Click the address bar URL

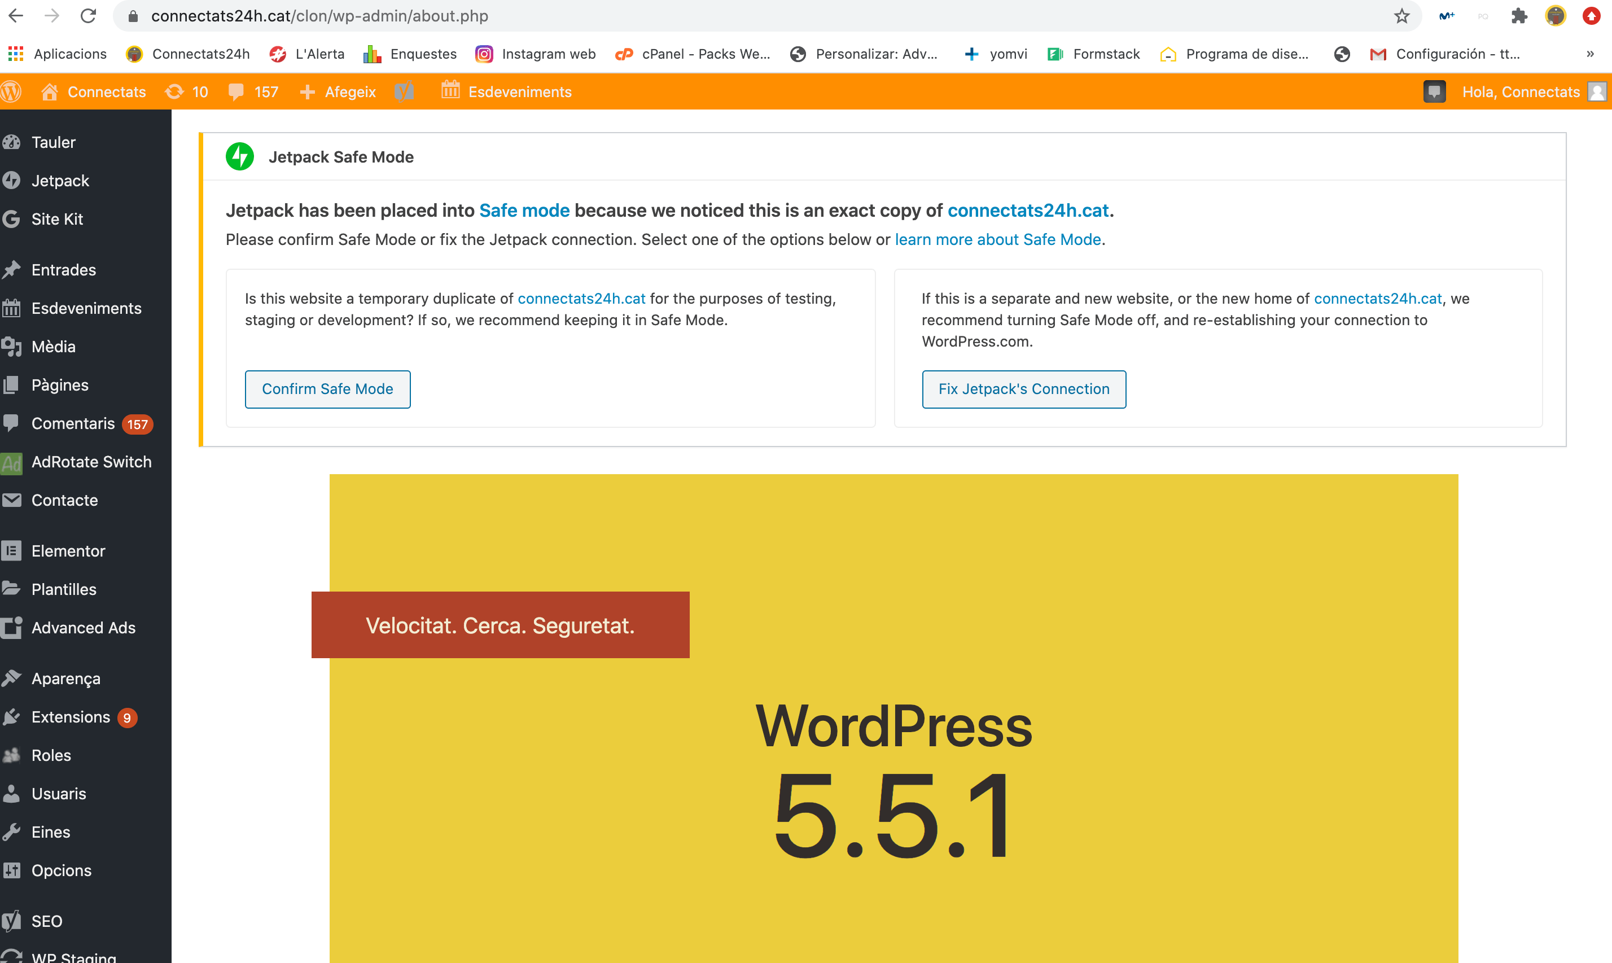pyautogui.click(x=319, y=16)
